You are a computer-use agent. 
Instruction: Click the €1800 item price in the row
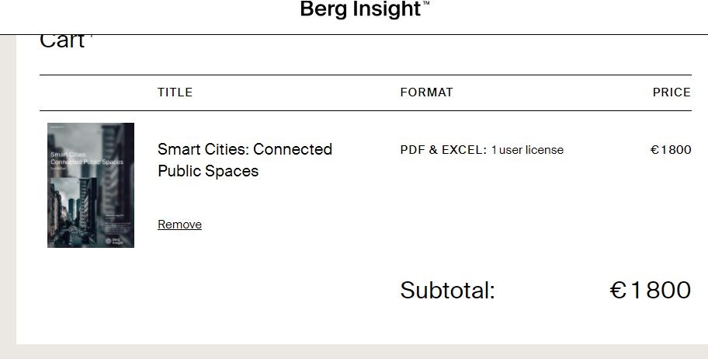(x=671, y=150)
